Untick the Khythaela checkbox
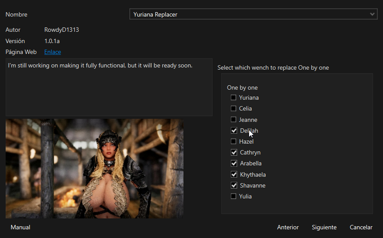Screen dimensions: 383x238 pyautogui.click(x=234, y=174)
